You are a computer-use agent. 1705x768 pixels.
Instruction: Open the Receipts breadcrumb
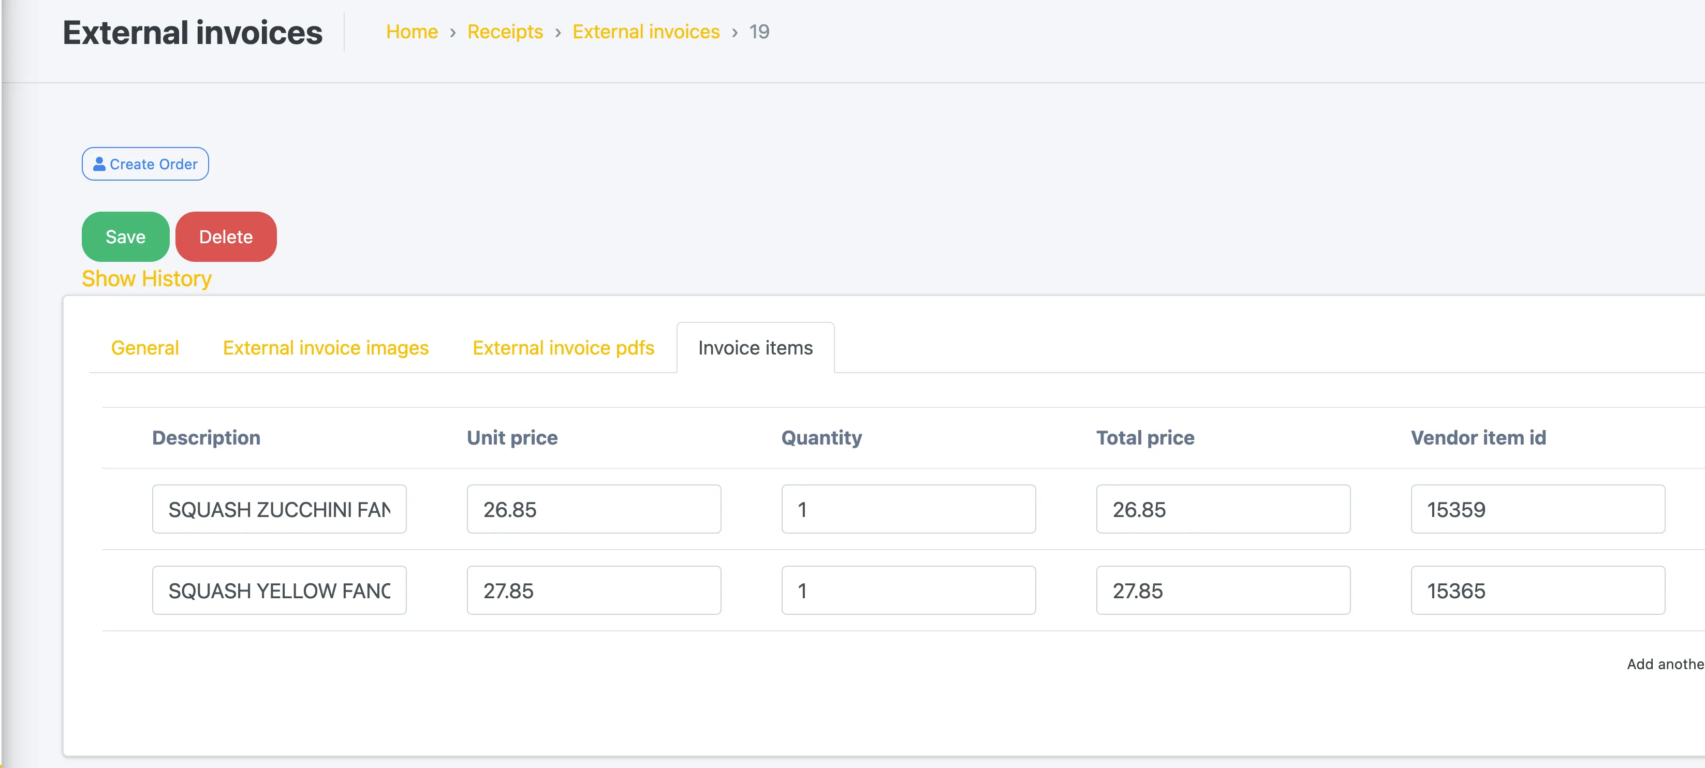[x=505, y=32]
